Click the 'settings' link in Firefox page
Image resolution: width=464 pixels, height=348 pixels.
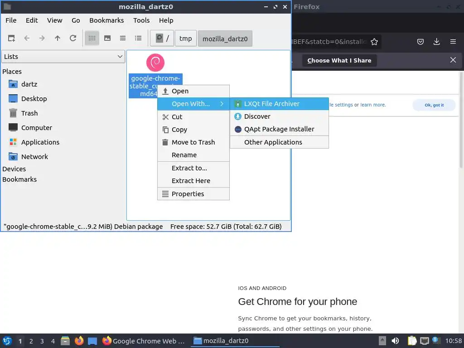click(x=344, y=105)
